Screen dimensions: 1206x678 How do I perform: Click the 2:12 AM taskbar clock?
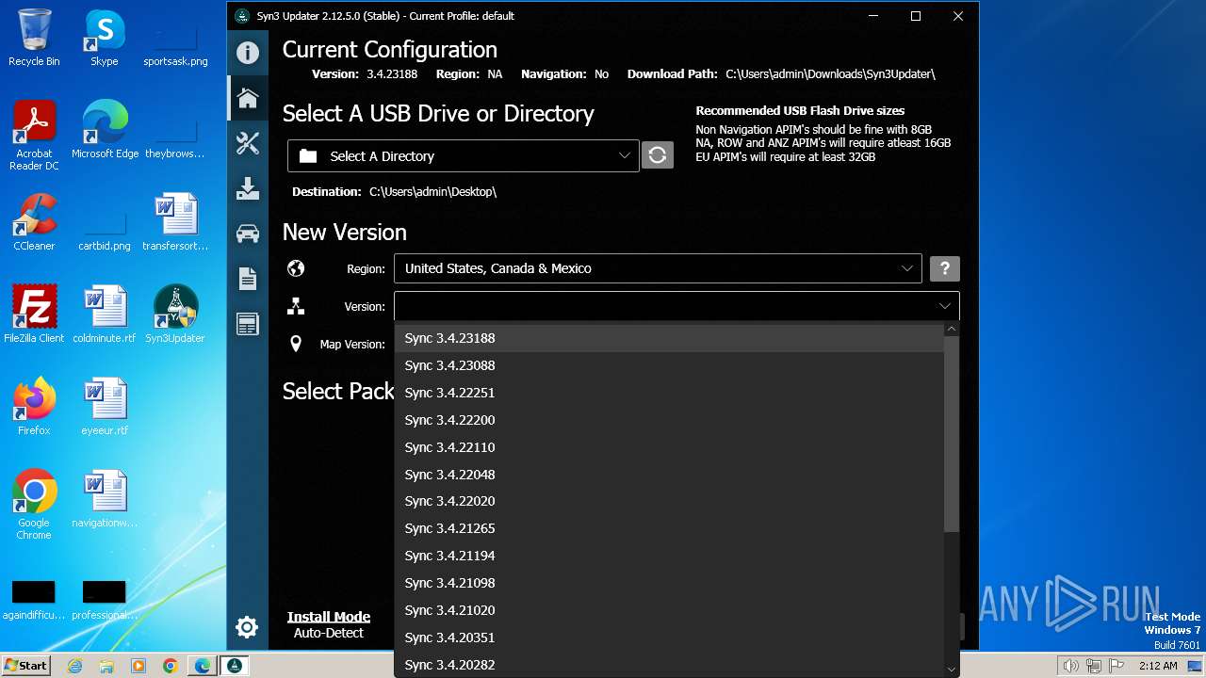[1157, 666]
